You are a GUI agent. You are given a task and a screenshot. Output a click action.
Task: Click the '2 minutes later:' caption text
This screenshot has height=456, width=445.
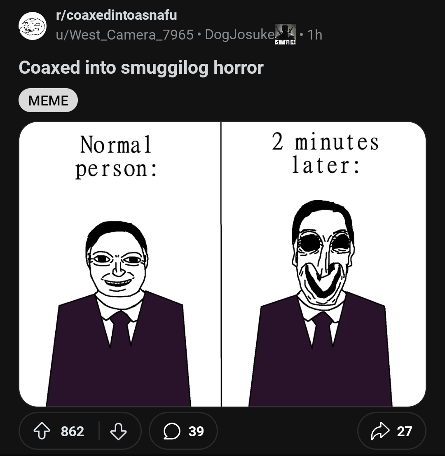(325, 153)
